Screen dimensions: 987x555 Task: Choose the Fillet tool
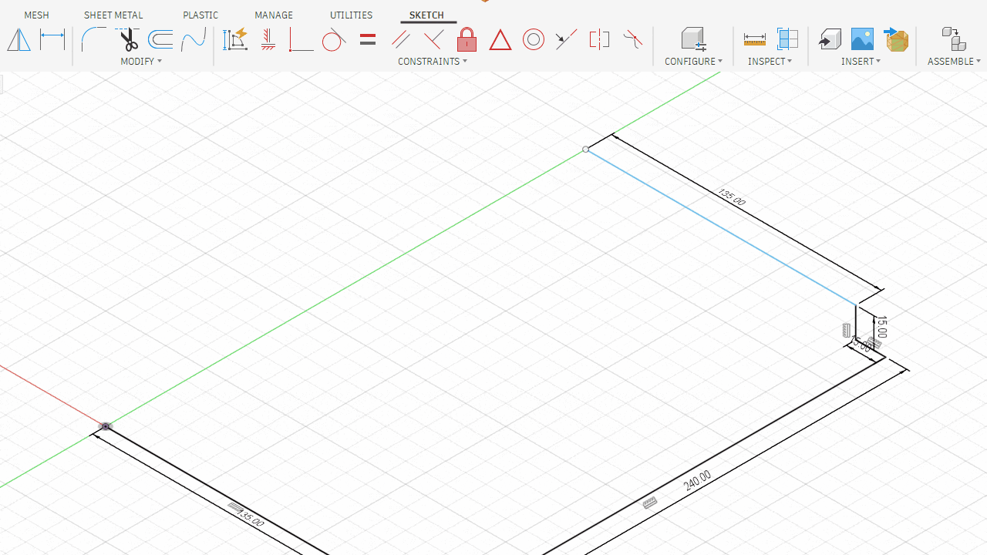tap(94, 39)
